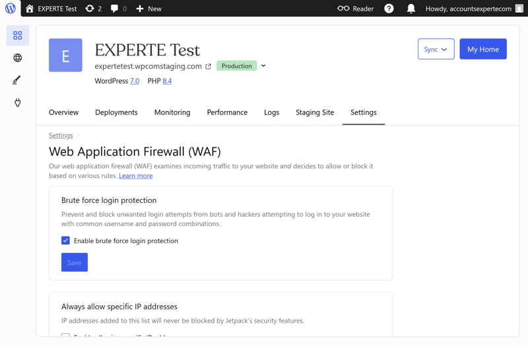The width and height of the screenshot is (528, 345).
Task: Switch to the Staging Site tab
Action: coord(315,112)
